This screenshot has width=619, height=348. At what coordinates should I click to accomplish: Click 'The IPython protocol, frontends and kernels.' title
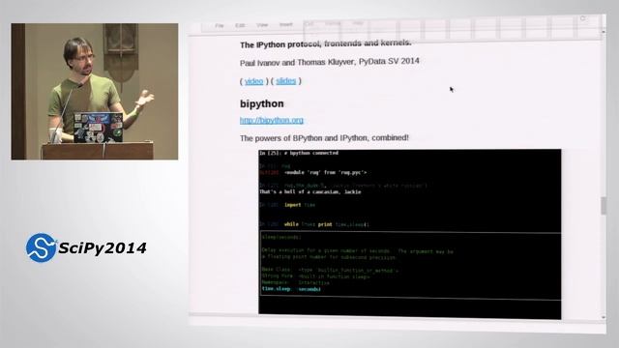pos(326,43)
